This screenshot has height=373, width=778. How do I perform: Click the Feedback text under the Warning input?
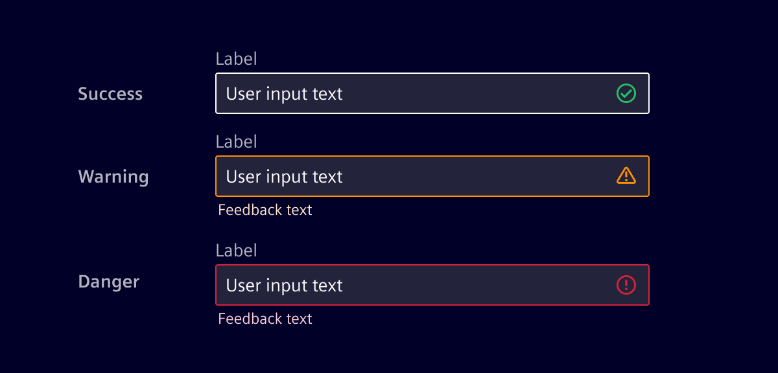pyautogui.click(x=265, y=210)
